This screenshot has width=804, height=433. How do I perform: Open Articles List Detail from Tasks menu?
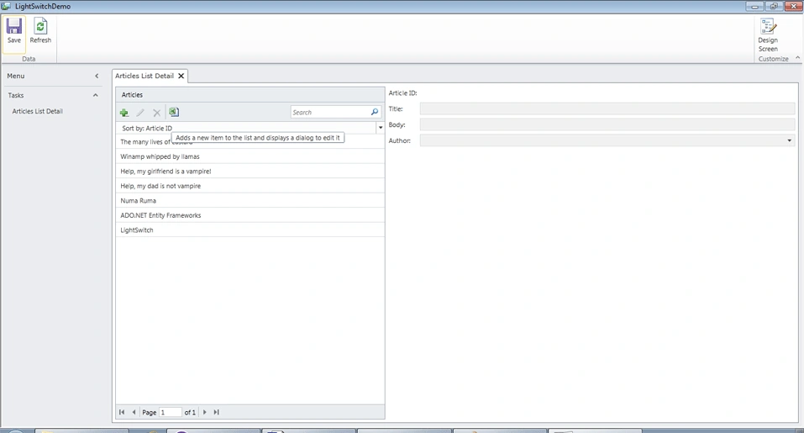38,111
